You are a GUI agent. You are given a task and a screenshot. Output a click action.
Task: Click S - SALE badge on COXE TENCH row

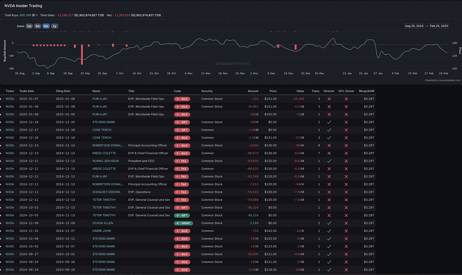pyautogui.click(x=182, y=137)
